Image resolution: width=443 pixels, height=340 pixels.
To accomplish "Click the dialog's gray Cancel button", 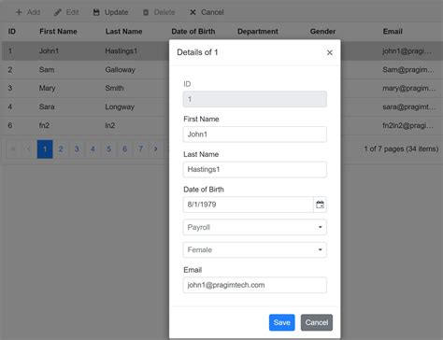I will click(x=317, y=322).
